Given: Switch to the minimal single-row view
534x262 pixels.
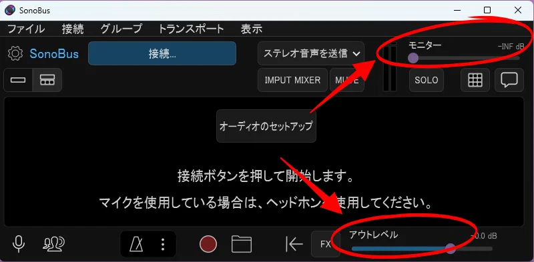Looking at the screenshot, I should pos(18,80).
